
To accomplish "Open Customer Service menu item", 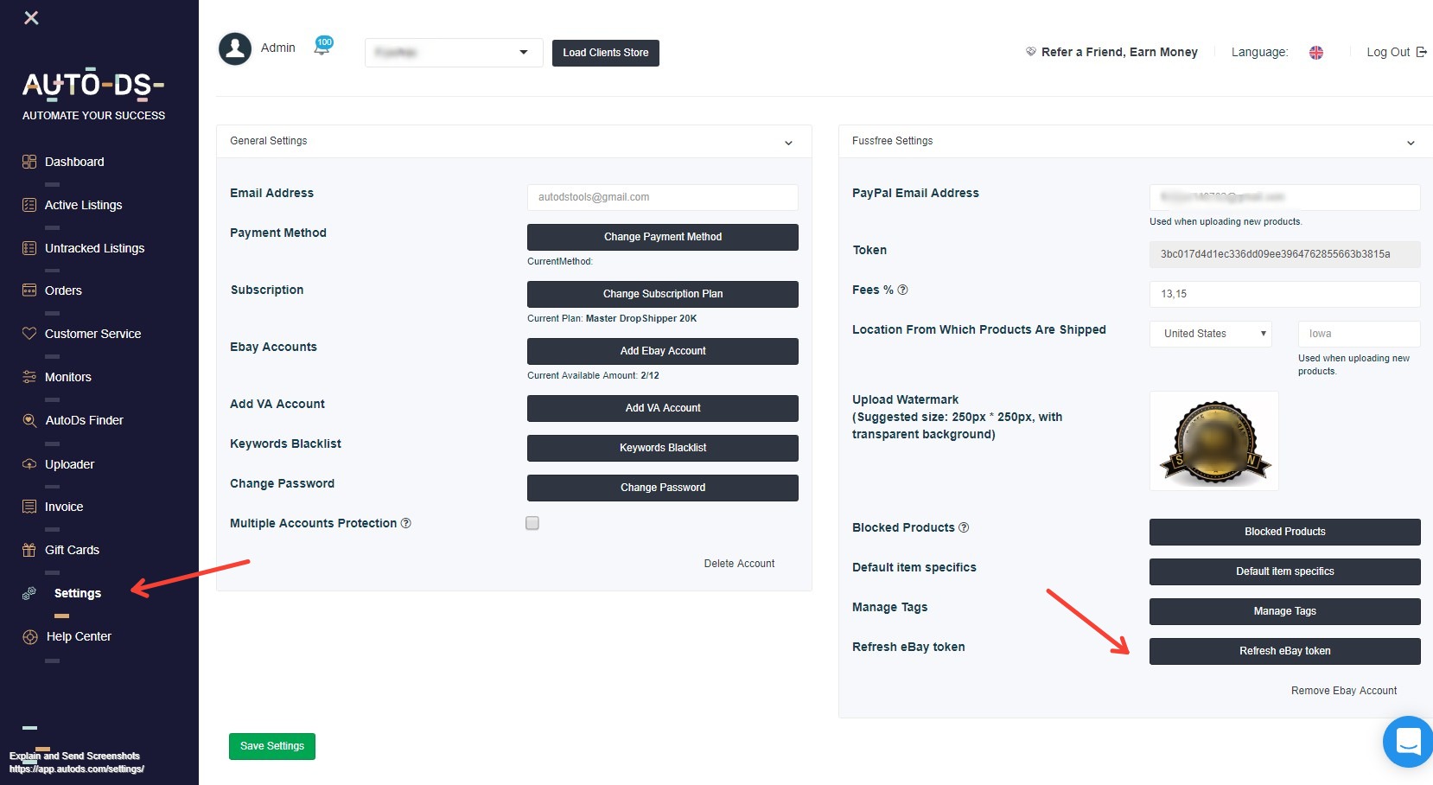I will click(x=93, y=334).
